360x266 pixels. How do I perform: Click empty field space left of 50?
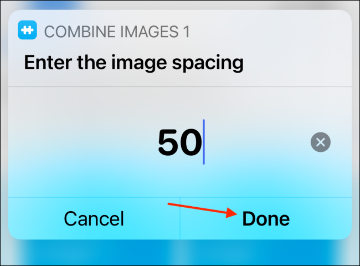pyautogui.click(x=83, y=142)
